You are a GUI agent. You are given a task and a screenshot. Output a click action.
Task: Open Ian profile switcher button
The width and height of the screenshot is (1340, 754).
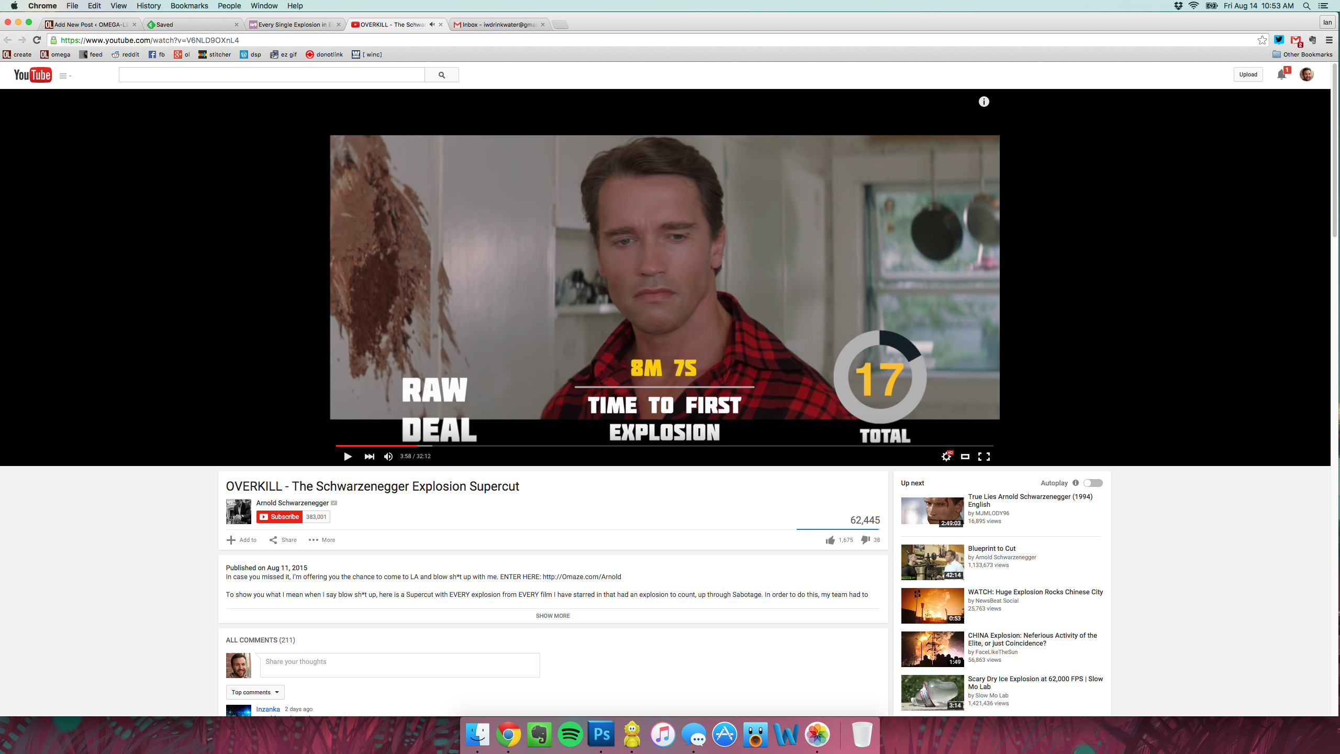1327,22
